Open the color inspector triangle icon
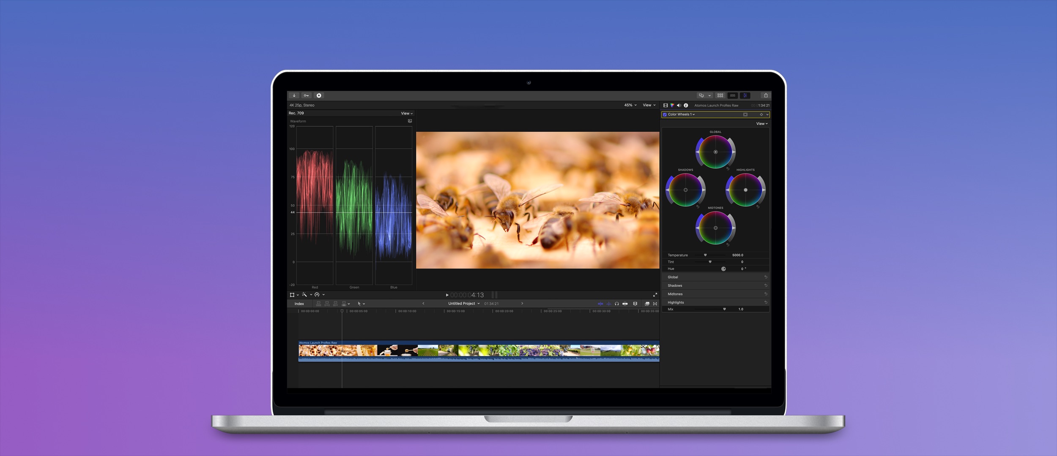This screenshot has height=456, width=1057. click(672, 106)
